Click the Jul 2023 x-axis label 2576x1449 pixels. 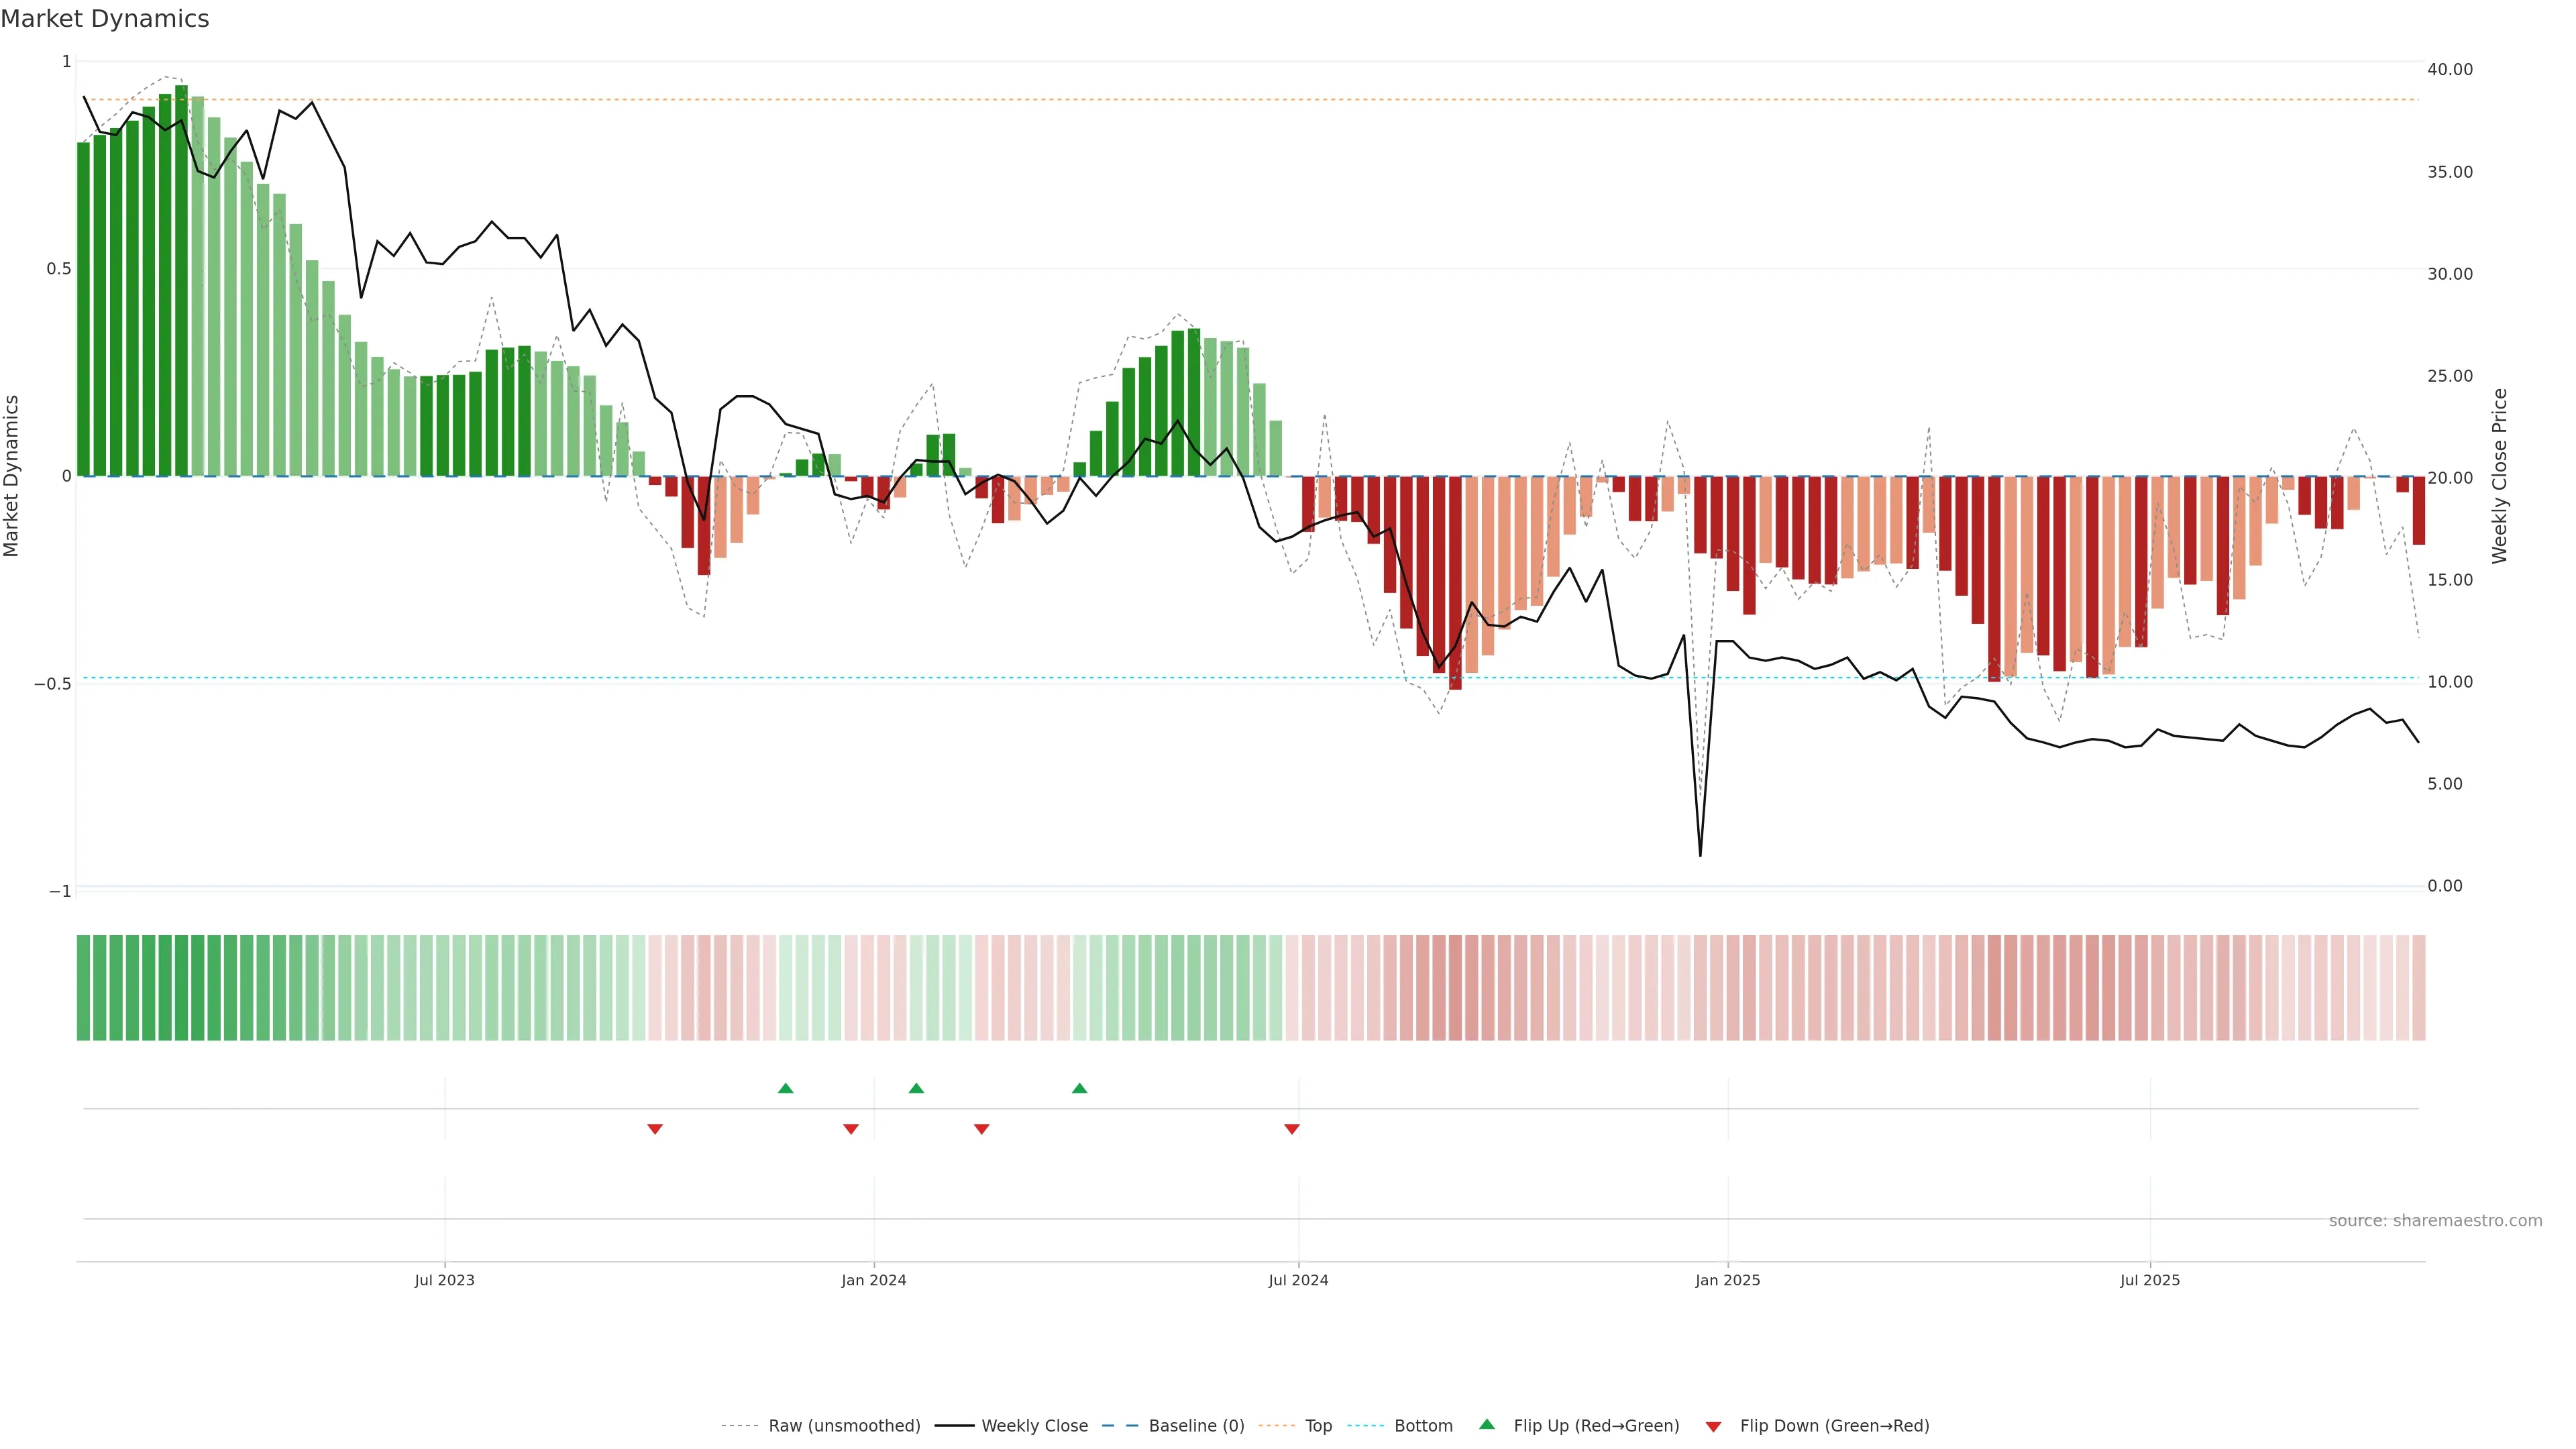click(444, 1280)
